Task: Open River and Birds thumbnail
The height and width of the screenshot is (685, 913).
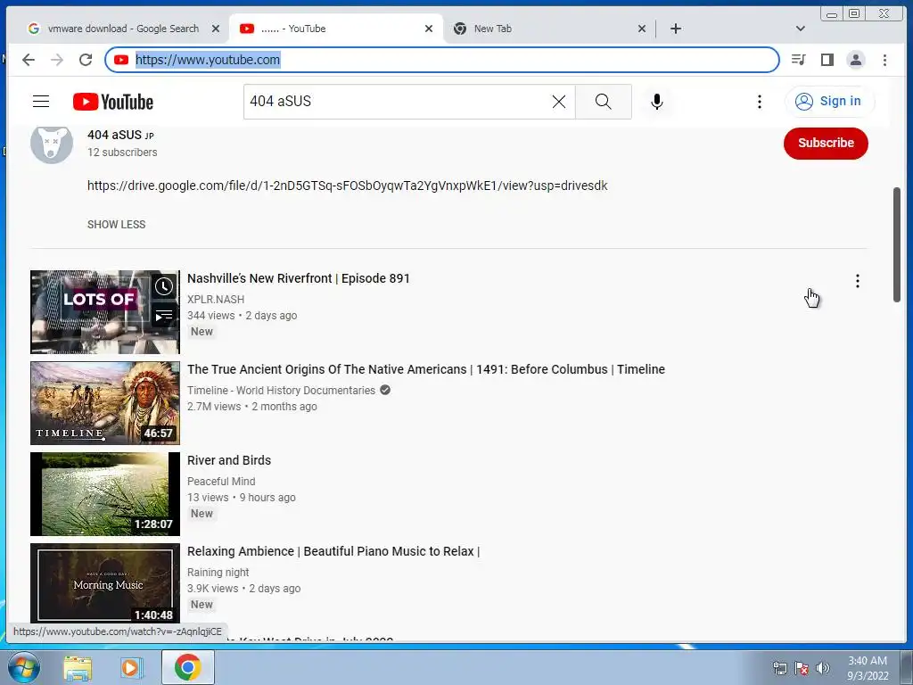Action: 105,494
